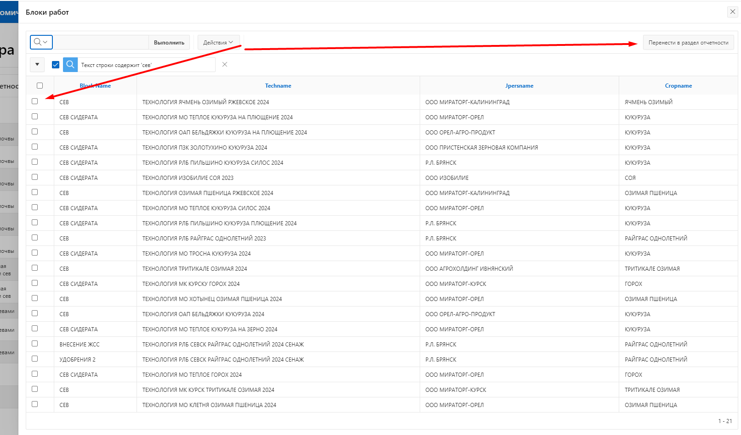
Task: Click Перенести в раздел отчетности button
Action: (x=688, y=43)
